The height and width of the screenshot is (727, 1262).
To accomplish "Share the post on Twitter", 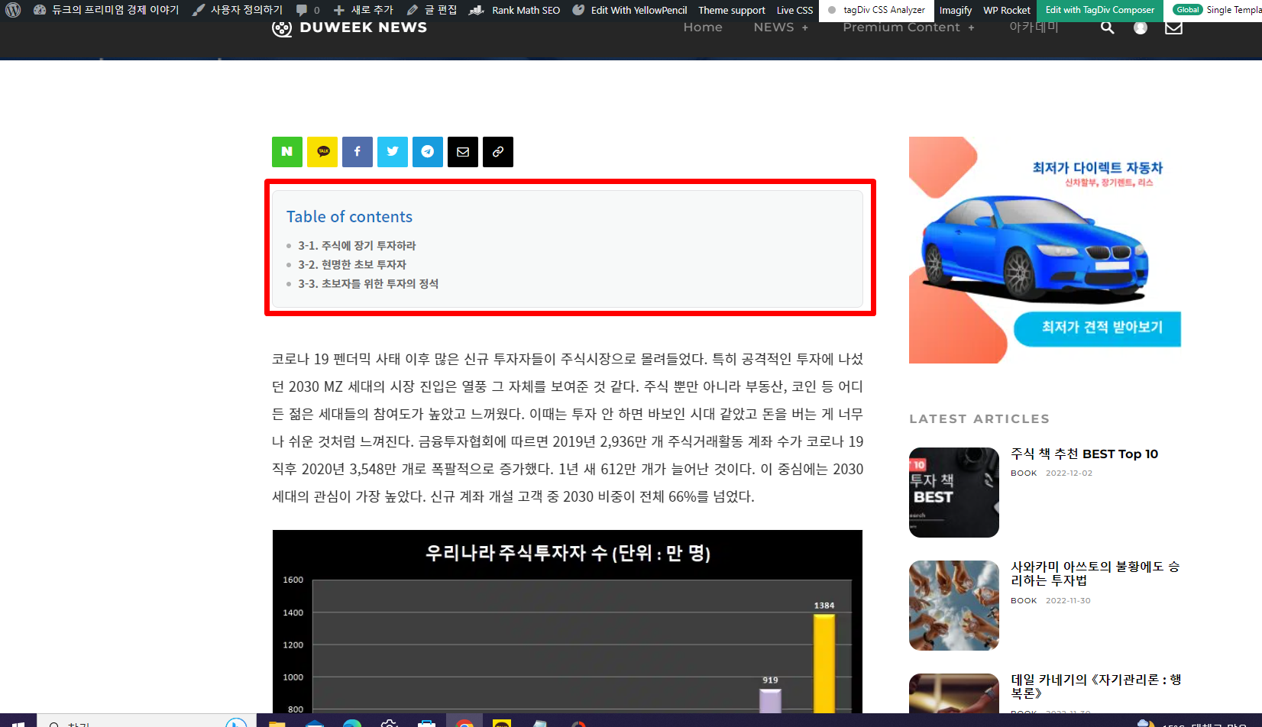I will point(393,152).
